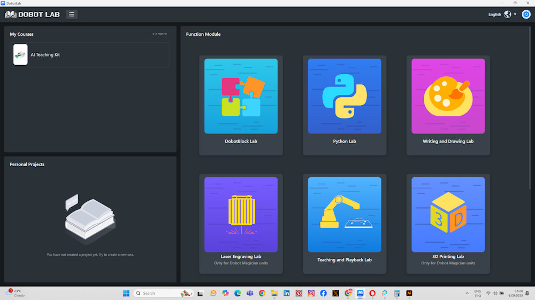
Task: Click the taskbar Search box
Action: point(163,293)
